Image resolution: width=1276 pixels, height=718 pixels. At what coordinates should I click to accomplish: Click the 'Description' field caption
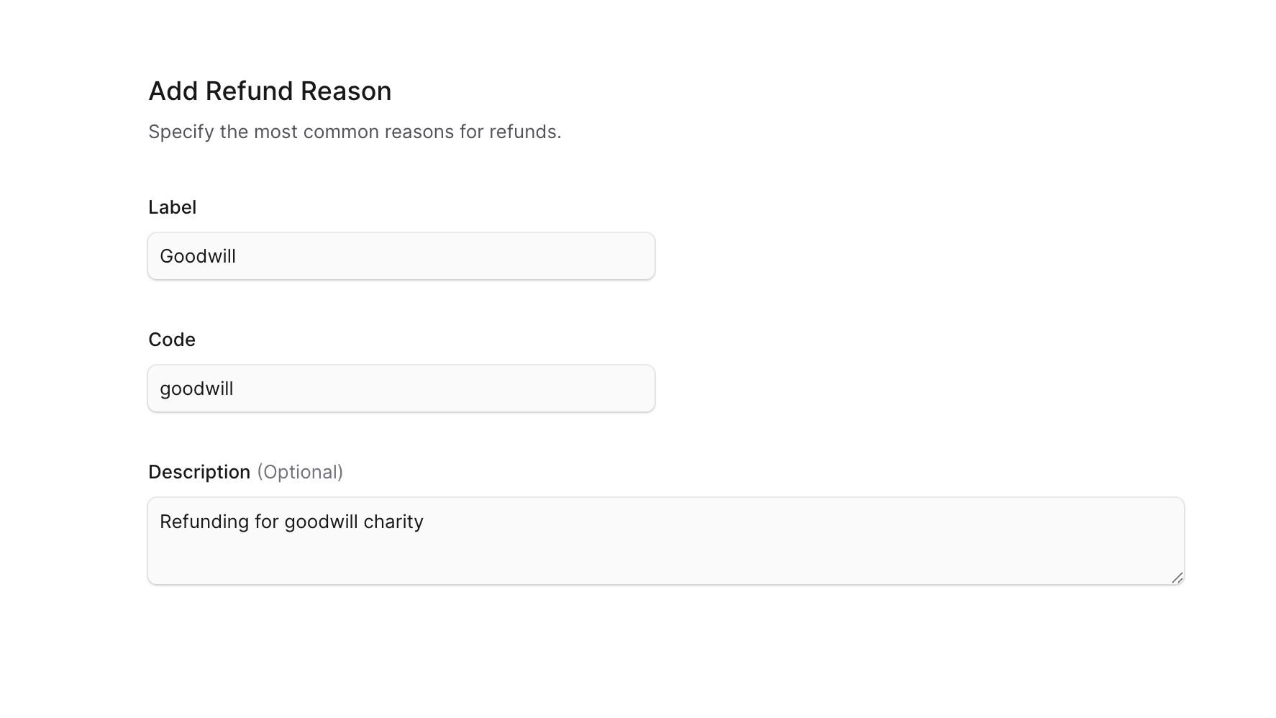[200, 472]
